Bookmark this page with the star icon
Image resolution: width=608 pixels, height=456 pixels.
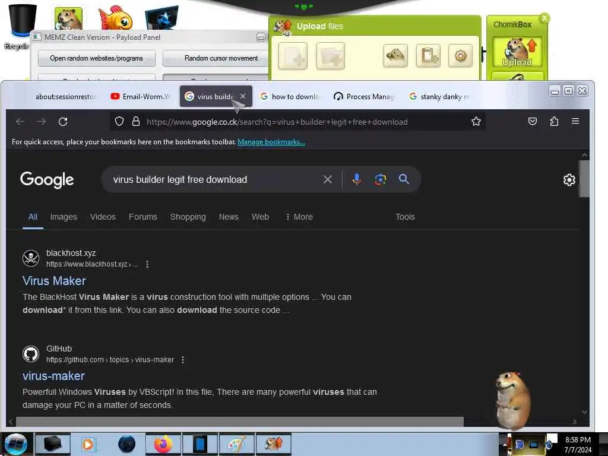point(476,122)
